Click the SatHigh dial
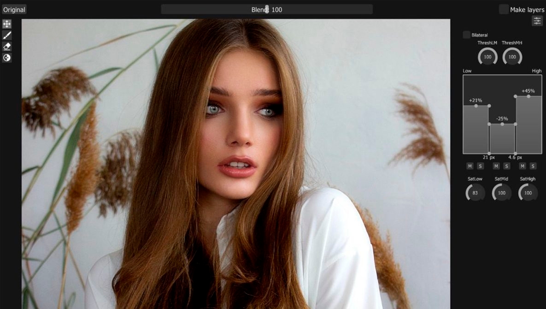 (528, 193)
